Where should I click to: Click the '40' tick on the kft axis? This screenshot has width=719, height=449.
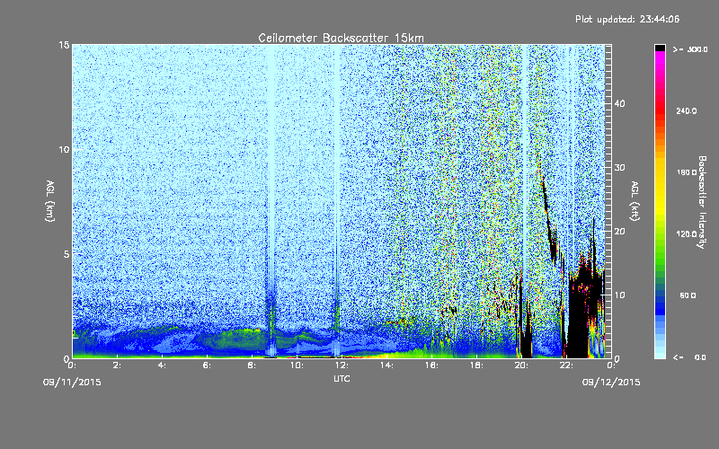click(619, 103)
